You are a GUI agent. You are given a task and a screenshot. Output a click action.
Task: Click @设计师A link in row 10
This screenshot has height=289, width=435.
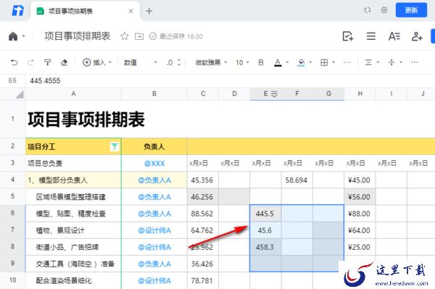pos(154,281)
